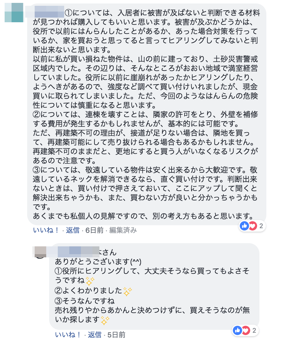Screen dimensions: 286x346
Task: Click the heart reaction icon on the first comment
Action: click(x=253, y=226)
